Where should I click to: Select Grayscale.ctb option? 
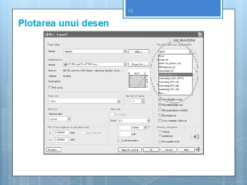click(x=175, y=71)
